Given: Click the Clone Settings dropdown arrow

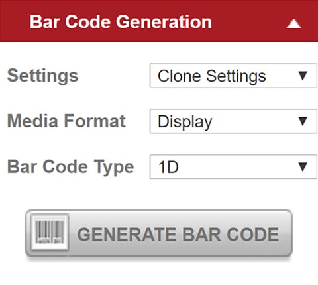Looking at the screenshot, I should (x=303, y=76).
